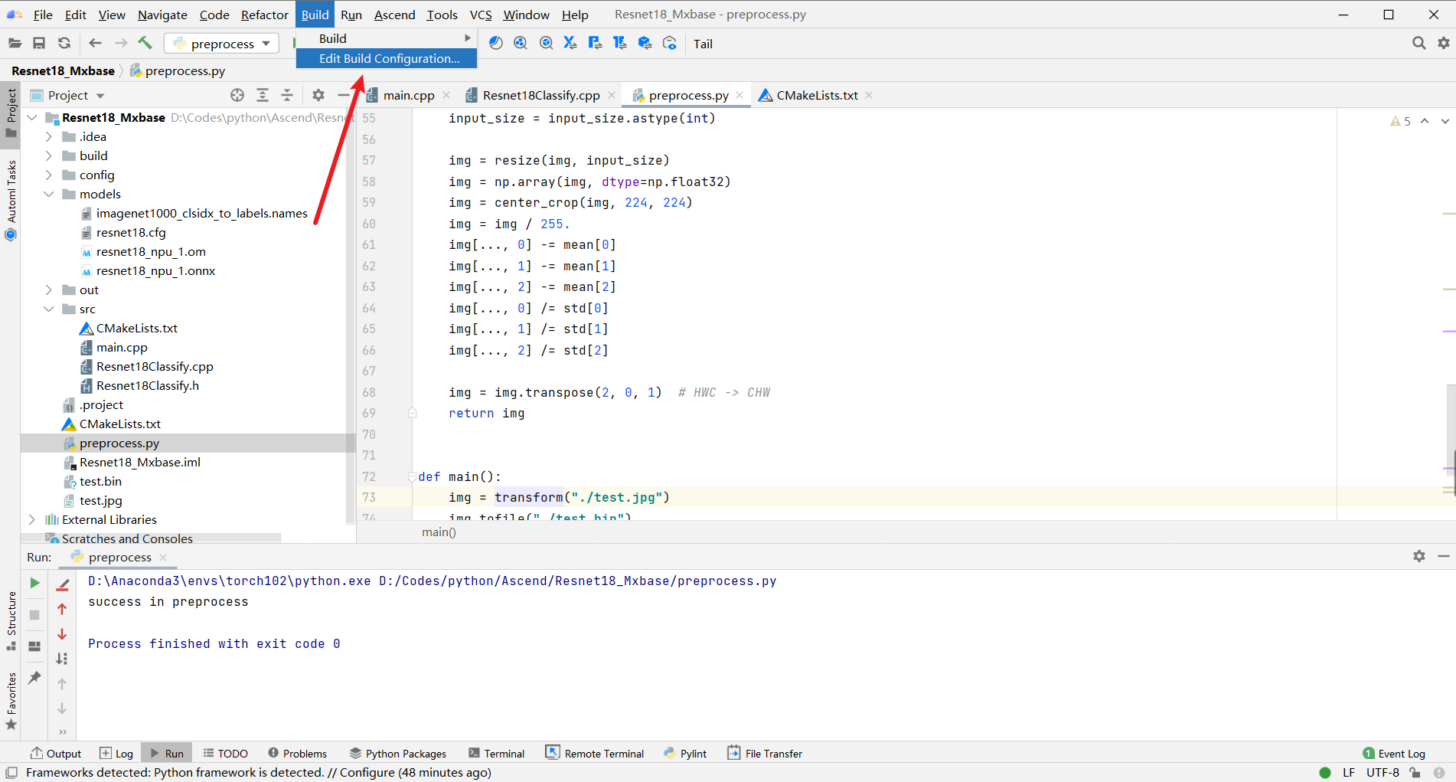Select resnet18_npu_1.om in project tree

[151, 251]
